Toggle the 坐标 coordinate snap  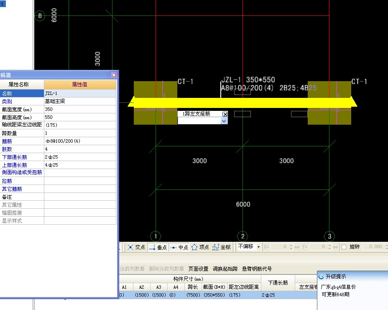pos(222,247)
